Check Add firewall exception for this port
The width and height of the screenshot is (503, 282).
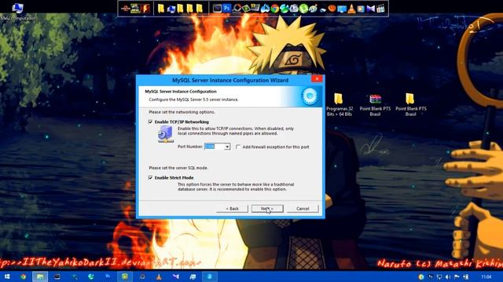pyautogui.click(x=237, y=146)
